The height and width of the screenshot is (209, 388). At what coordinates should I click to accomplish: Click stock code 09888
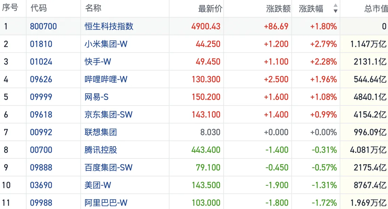[x=41, y=168]
